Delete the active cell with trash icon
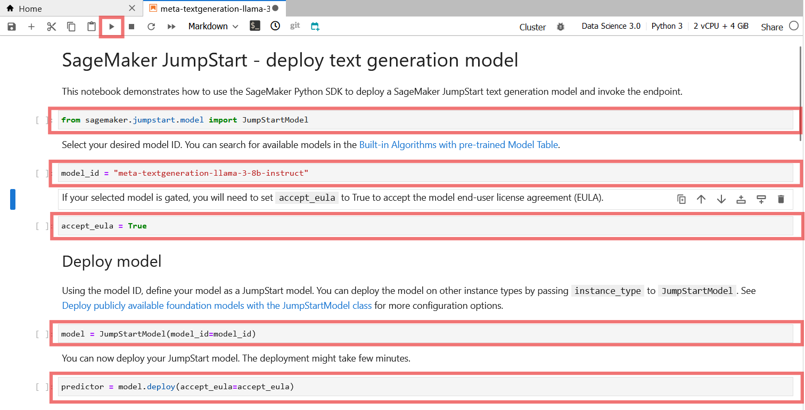This screenshot has width=805, height=410. click(x=781, y=199)
